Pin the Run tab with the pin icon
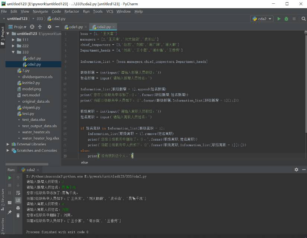Screen dimensions: 307x238 (x=10, y=212)
